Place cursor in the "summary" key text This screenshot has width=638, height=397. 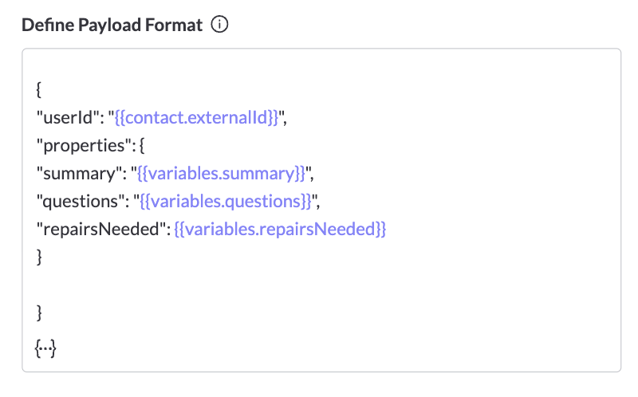pyautogui.click(x=79, y=174)
